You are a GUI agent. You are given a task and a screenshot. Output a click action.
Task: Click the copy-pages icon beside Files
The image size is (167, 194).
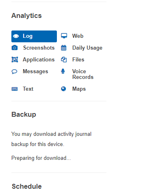coord(64,59)
